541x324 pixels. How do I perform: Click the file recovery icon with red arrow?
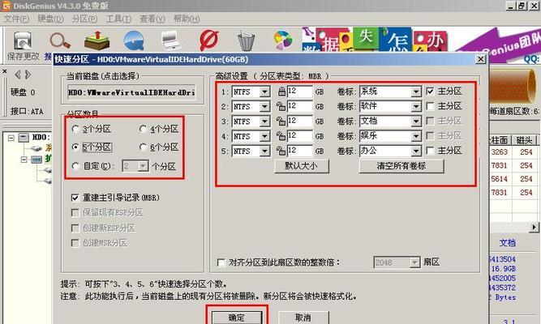point(97,40)
